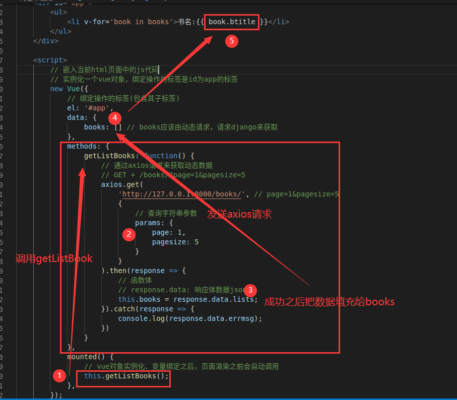Screen dimensions: 457x400
Task: Click the 'methods: {' line
Action: pyautogui.click(x=88, y=146)
